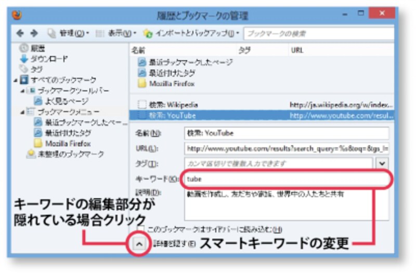Viewport: 416px width, 275px height.
Task: Collapse details with the 詳細を隠す chevron
Action: [139, 244]
